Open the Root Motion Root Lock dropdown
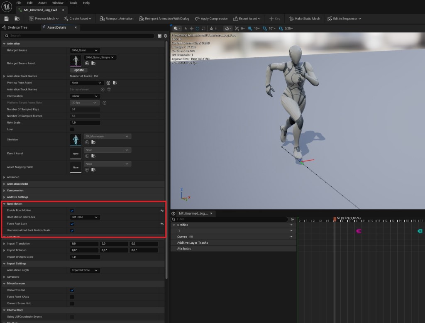 [85, 217]
